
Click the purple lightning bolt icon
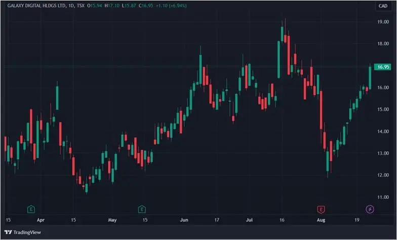click(370, 209)
